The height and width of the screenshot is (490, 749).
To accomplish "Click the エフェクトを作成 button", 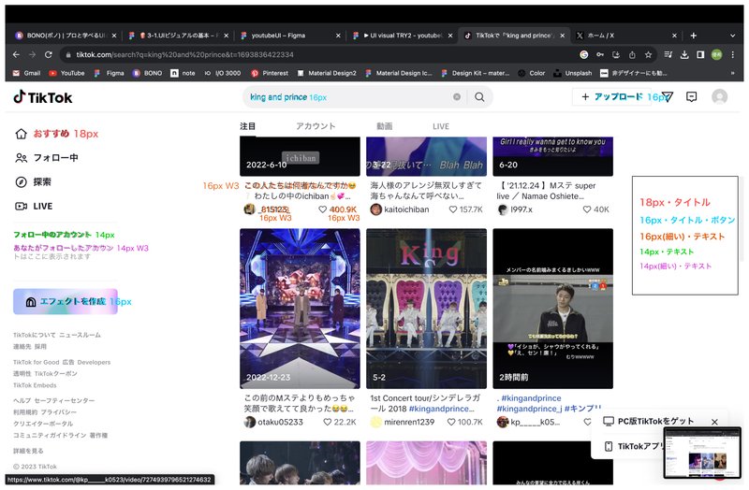I will [66, 301].
